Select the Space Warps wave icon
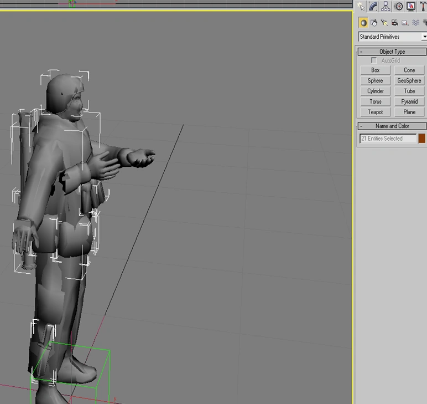This screenshot has height=404, width=427. [x=415, y=23]
